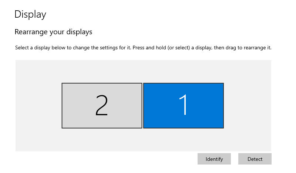
Task: Click empty canvas left of display 2
Action: (38, 106)
